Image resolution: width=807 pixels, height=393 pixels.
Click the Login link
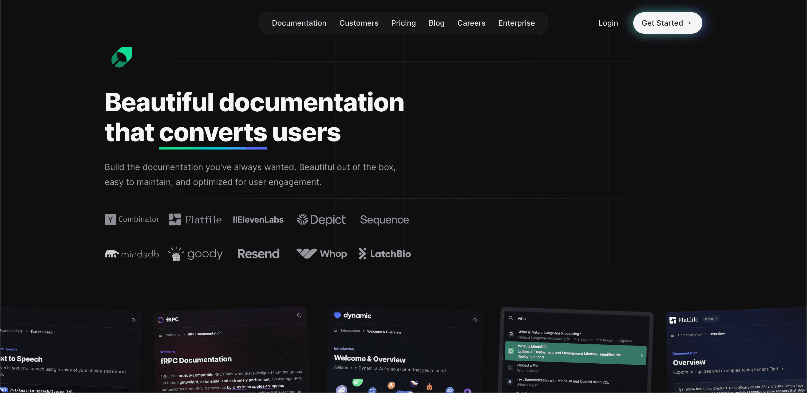click(608, 23)
